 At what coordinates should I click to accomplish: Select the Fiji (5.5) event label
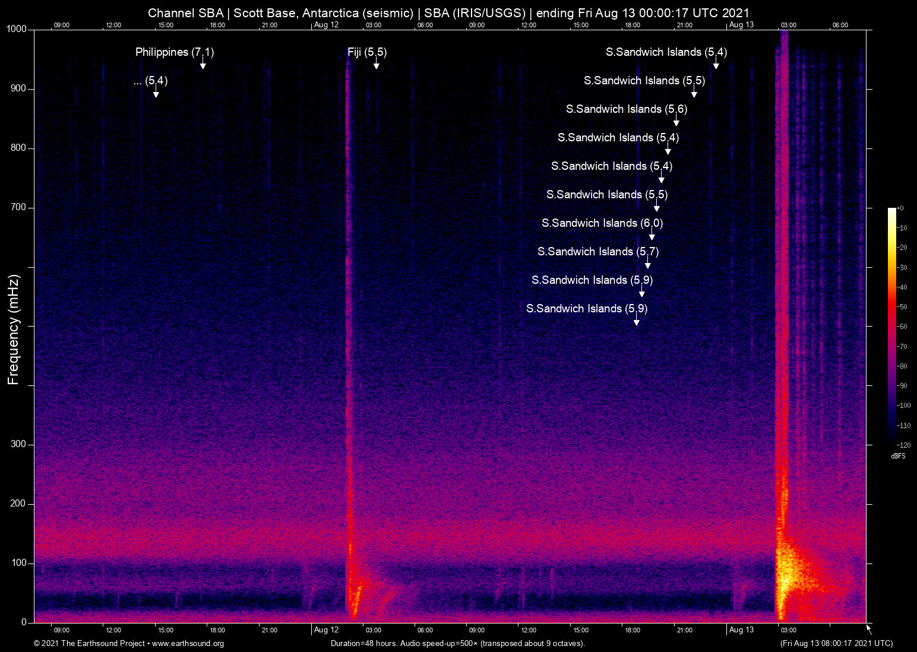(x=366, y=52)
